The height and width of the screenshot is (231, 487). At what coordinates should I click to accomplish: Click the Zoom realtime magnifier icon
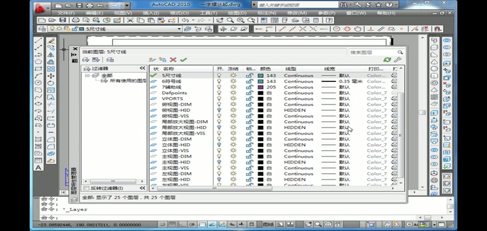230,20
